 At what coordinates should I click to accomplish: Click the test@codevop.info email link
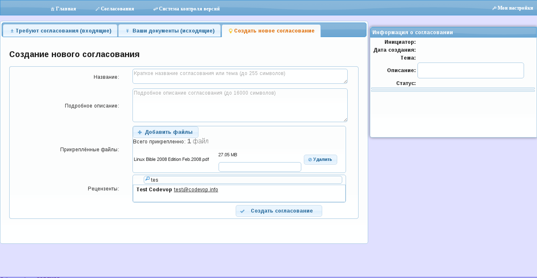pyautogui.click(x=196, y=190)
